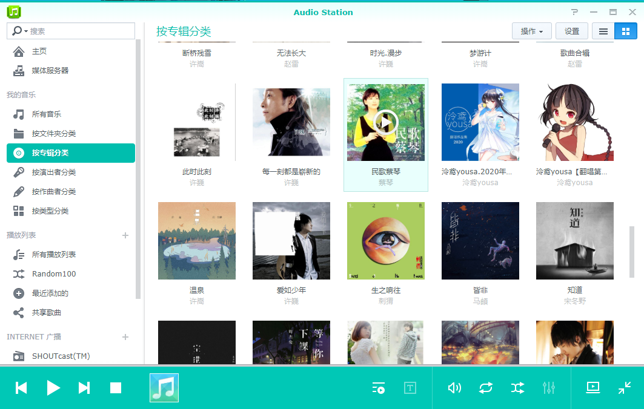The width and height of the screenshot is (644, 409).
Task: Switch to list view
Action: (x=603, y=31)
